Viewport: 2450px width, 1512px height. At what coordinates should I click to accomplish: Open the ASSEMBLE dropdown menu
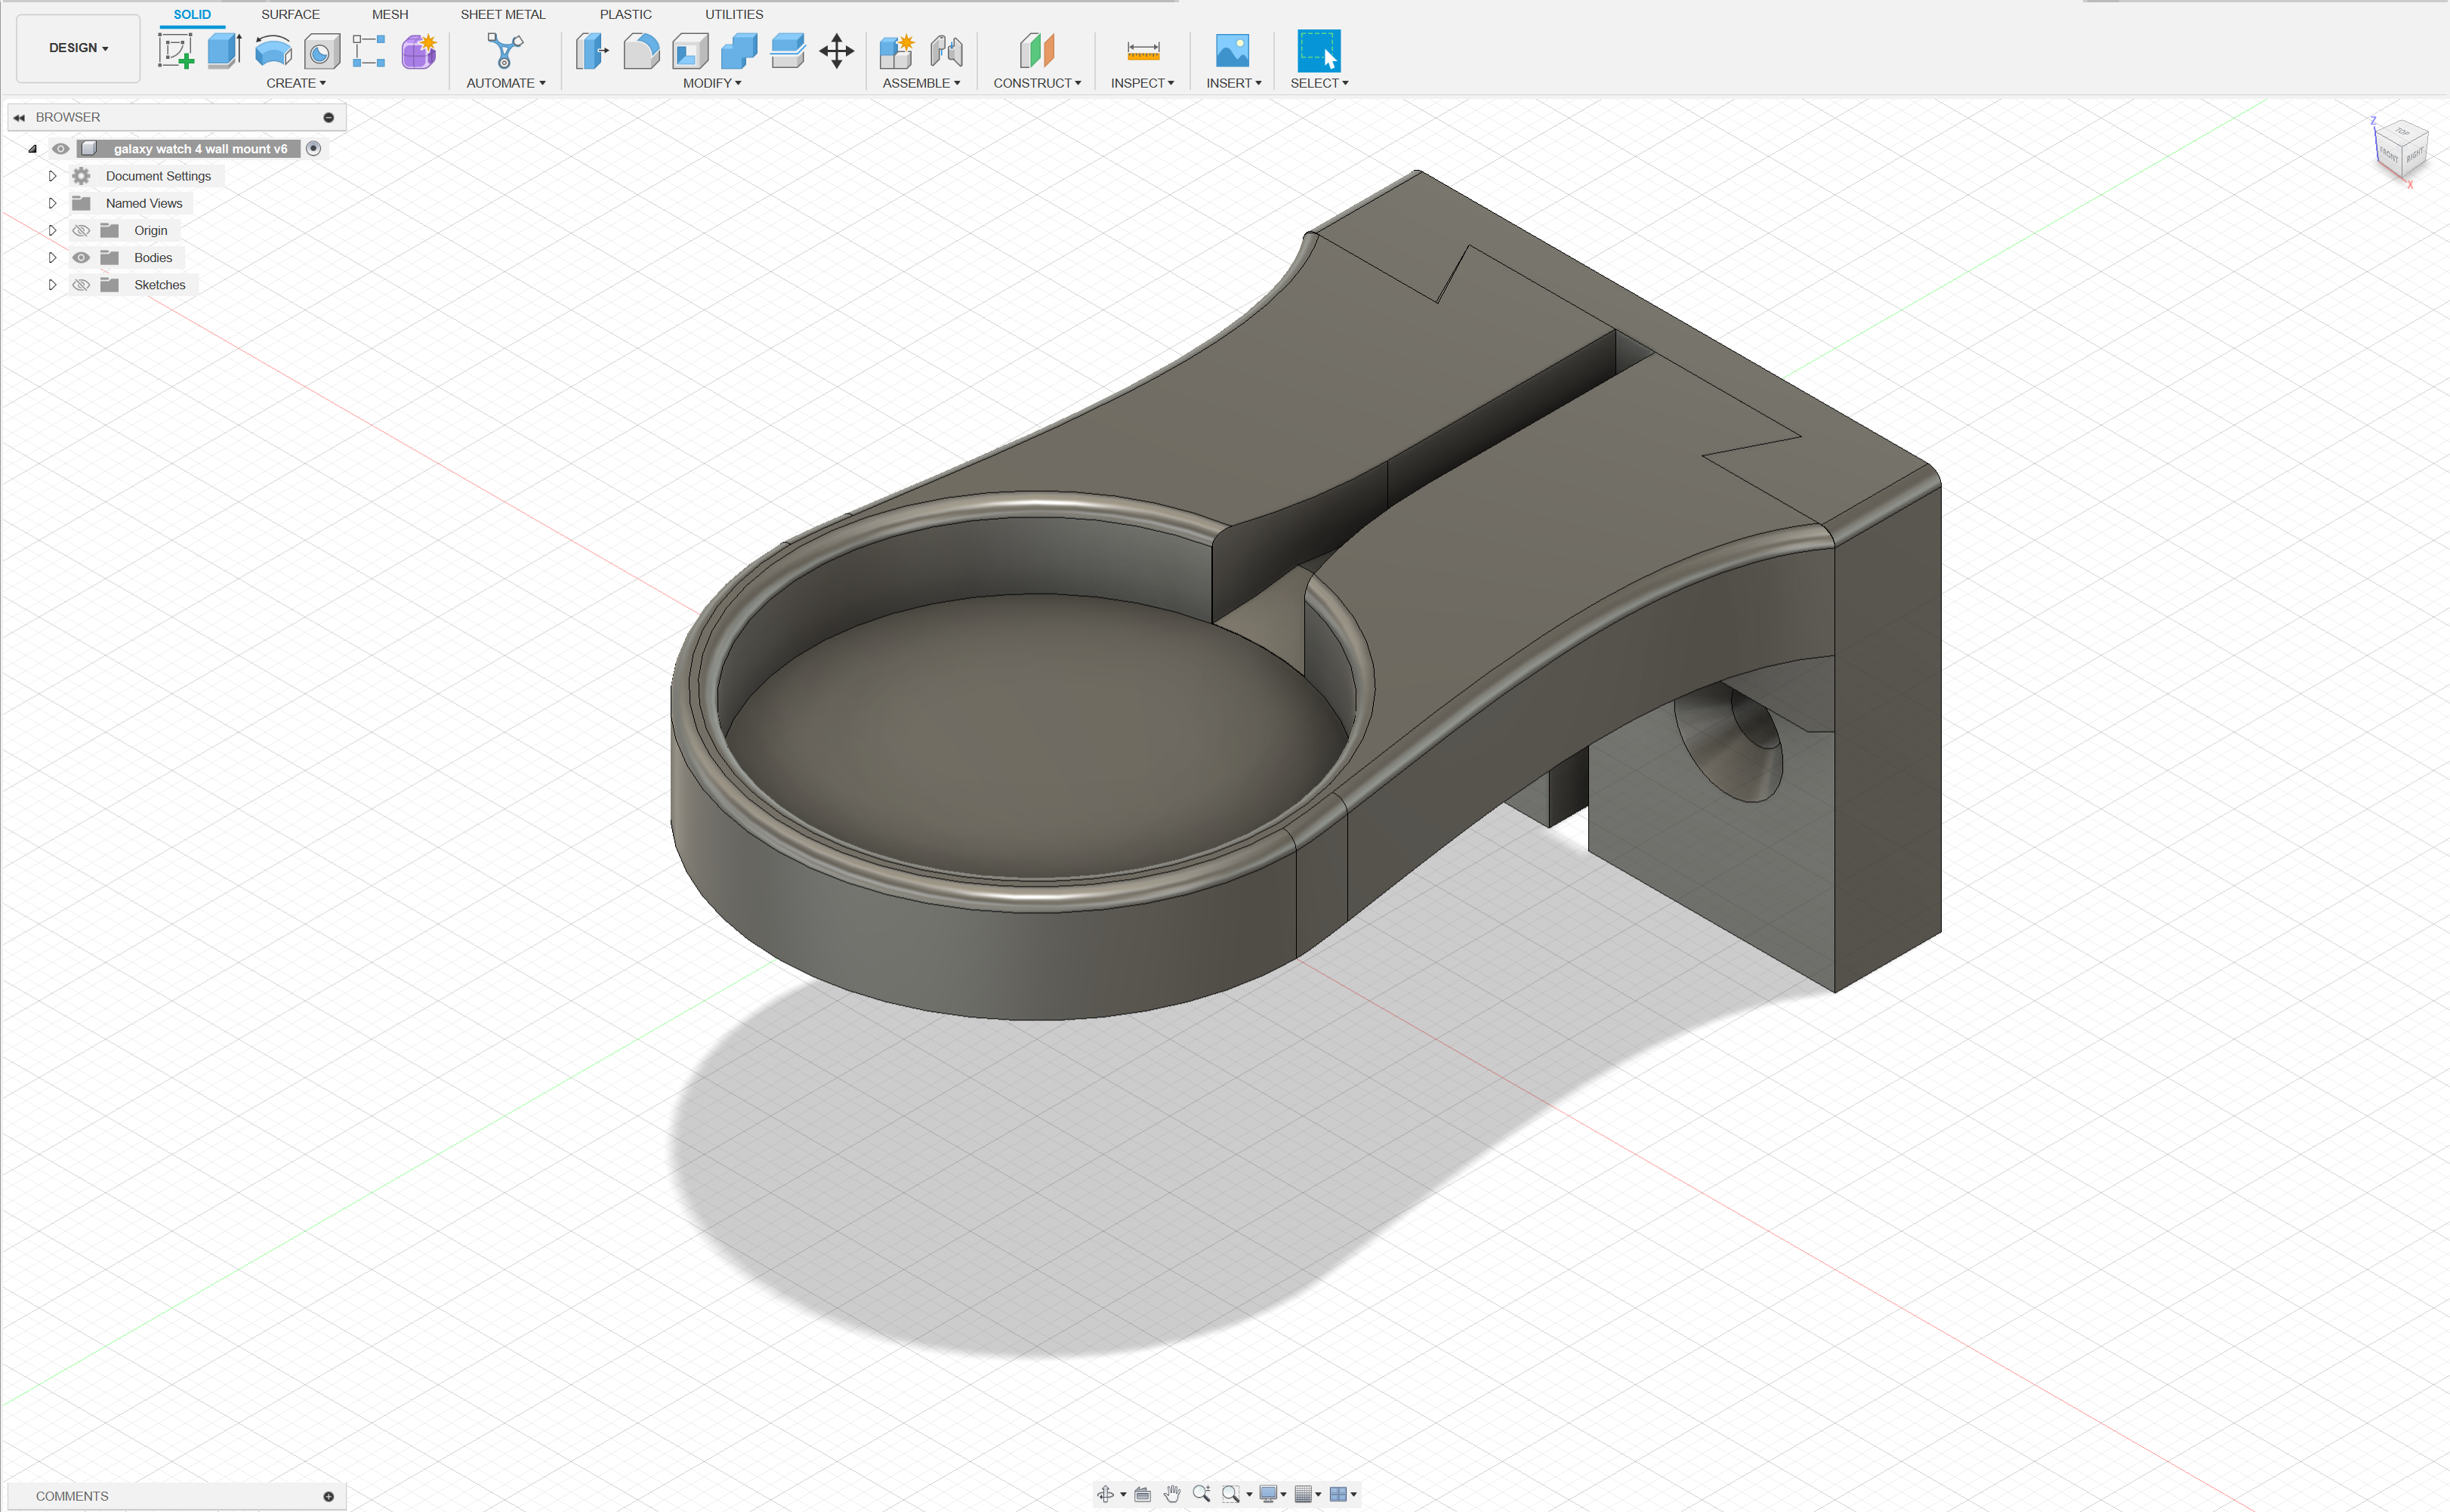click(x=921, y=83)
